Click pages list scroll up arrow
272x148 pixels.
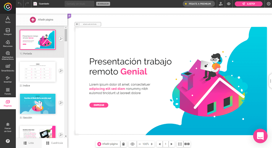[66, 28]
